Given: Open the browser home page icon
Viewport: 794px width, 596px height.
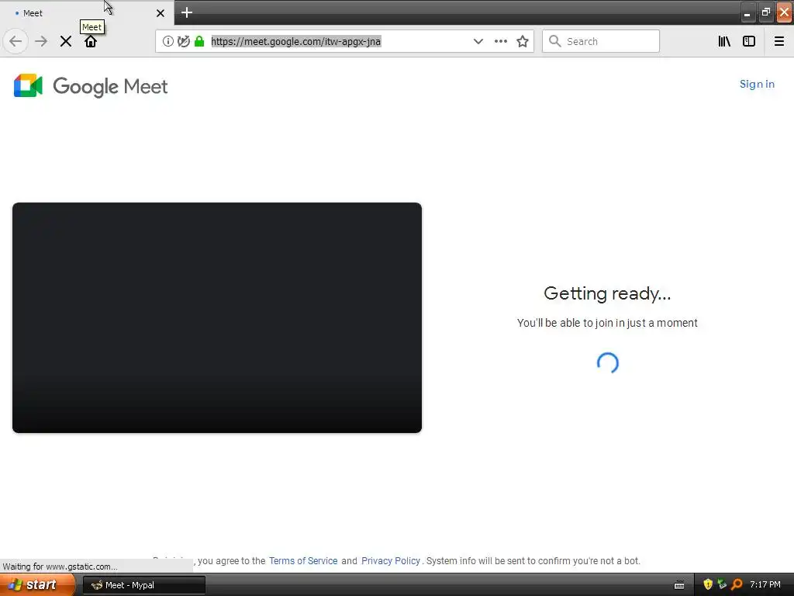Looking at the screenshot, I should [91, 41].
